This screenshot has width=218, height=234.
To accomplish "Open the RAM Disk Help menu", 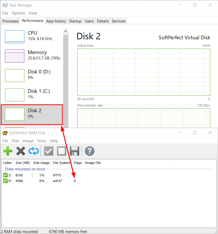I will click(54, 141).
